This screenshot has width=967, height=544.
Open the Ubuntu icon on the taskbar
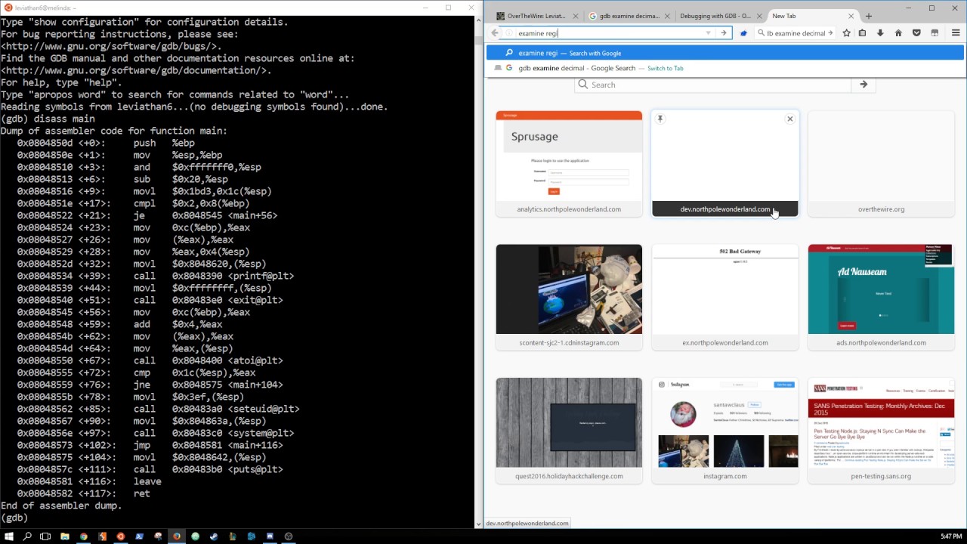coord(121,536)
